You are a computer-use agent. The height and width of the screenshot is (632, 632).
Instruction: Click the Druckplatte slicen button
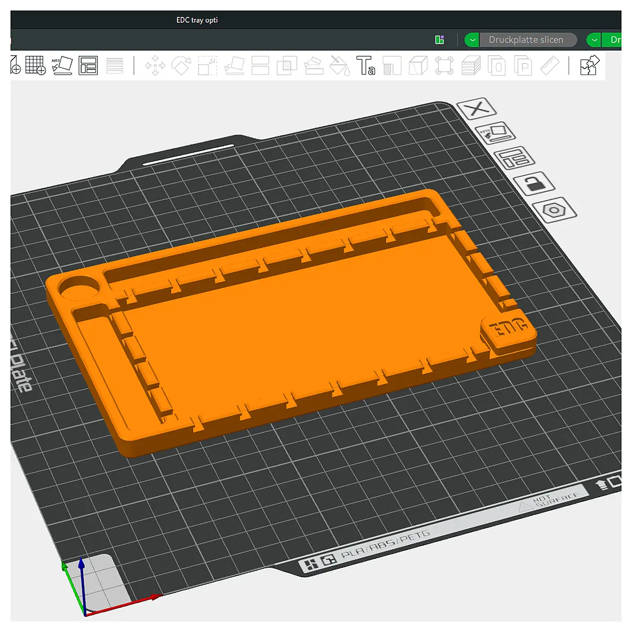528,40
